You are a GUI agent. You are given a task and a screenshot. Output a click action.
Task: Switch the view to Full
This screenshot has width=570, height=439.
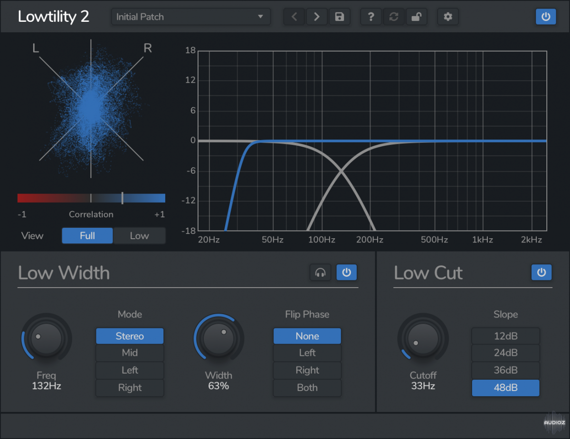point(87,235)
